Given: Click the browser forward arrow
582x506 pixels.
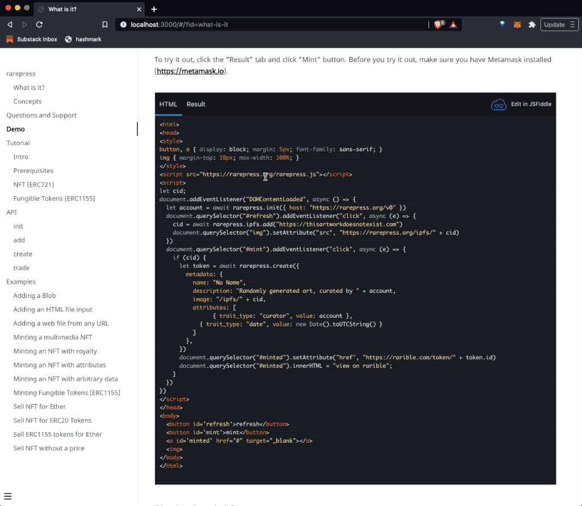Looking at the screenshot, I should tap(24, 24).
